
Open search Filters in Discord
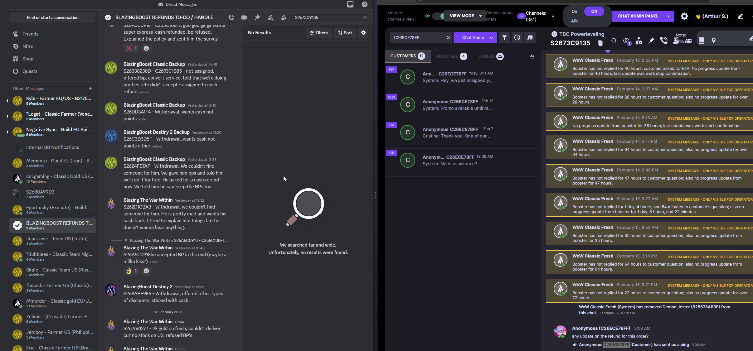tap(318, 33)
